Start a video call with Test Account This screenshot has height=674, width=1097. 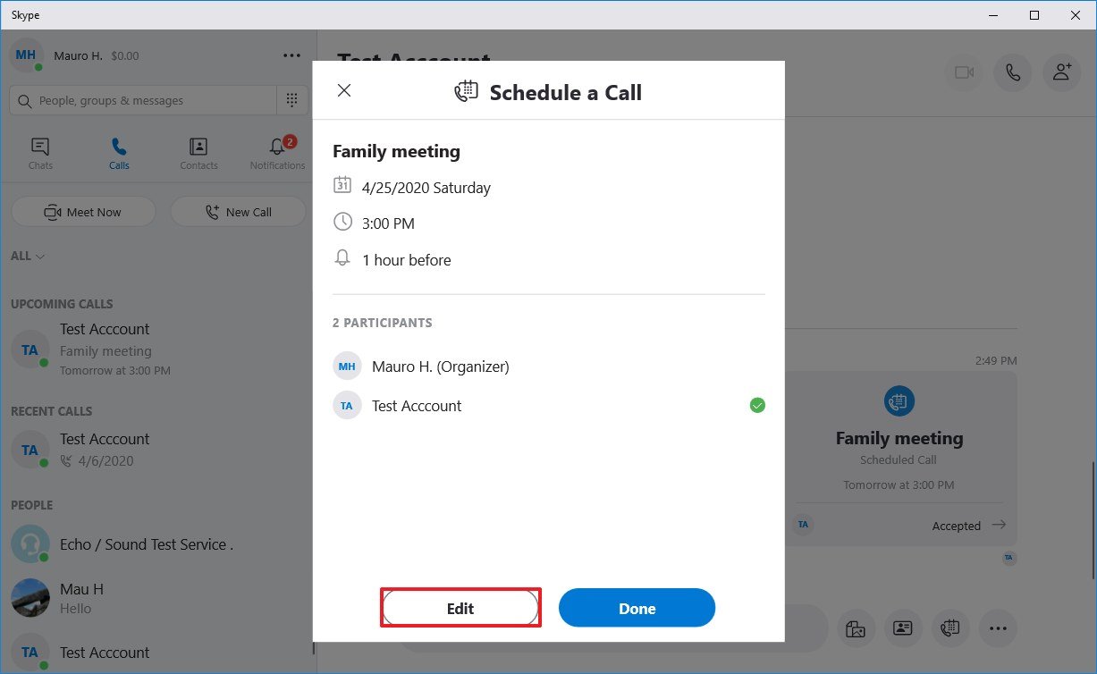point(964,73)
